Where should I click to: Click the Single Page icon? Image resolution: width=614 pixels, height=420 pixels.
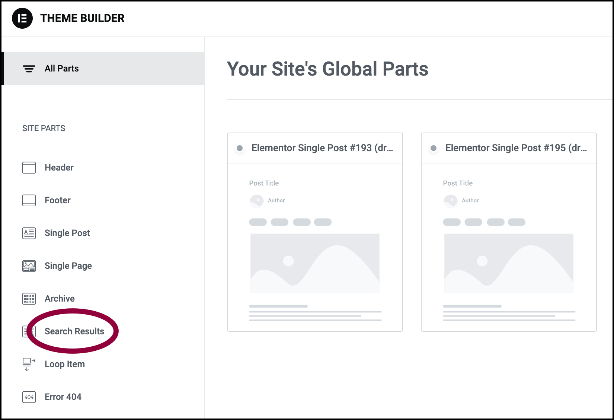coord(29,266)
